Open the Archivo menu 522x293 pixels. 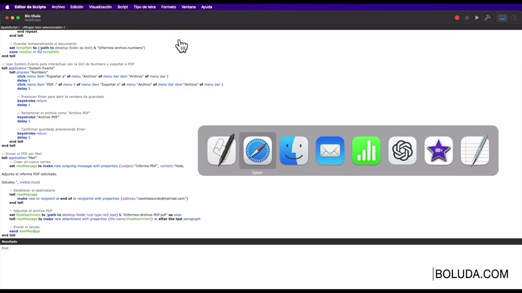tap(58, 7)
